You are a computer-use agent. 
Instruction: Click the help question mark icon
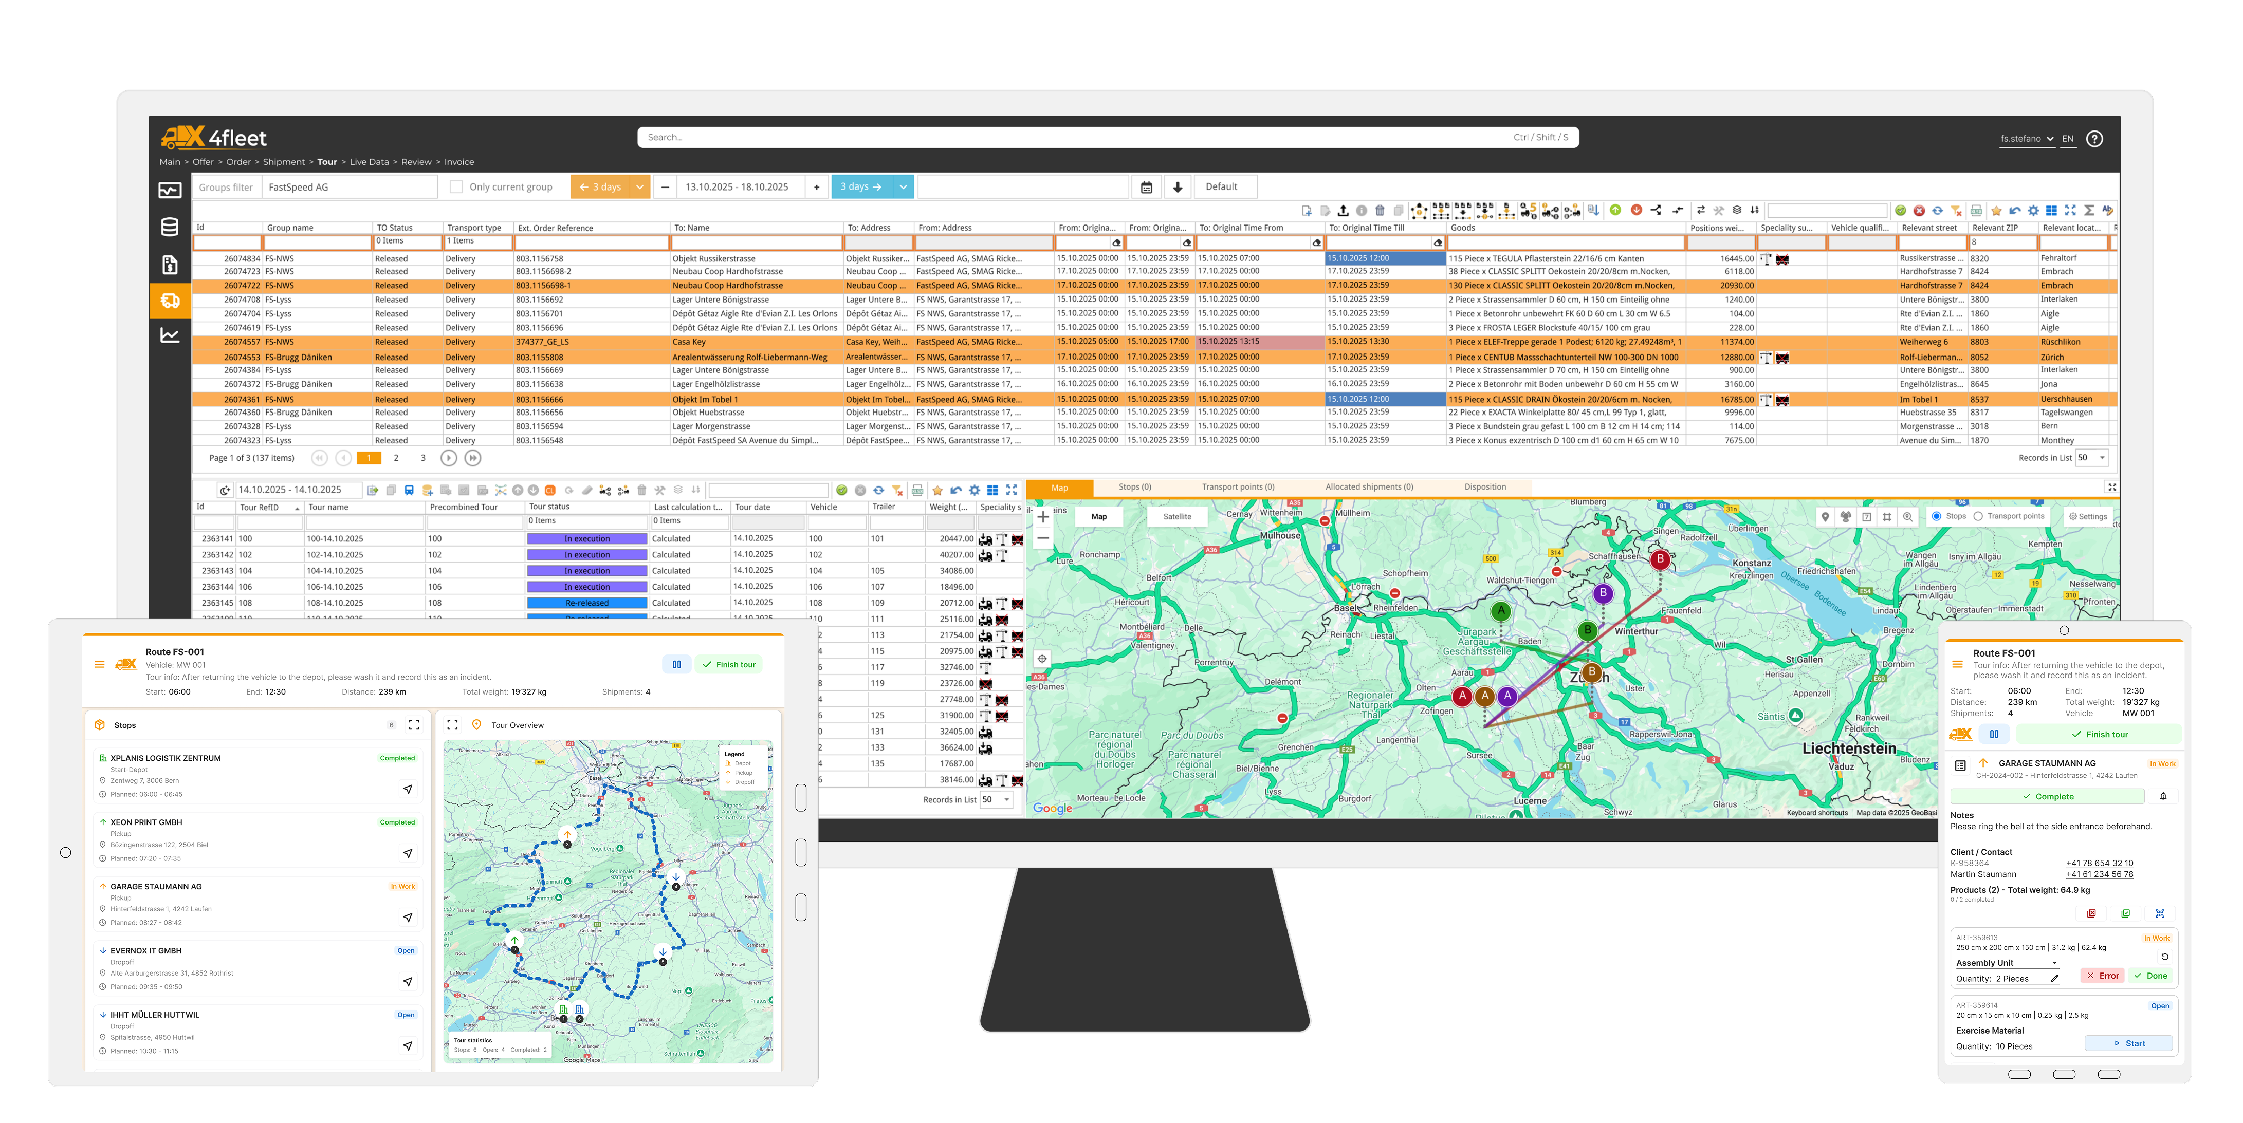click(x=2095, y=138)
